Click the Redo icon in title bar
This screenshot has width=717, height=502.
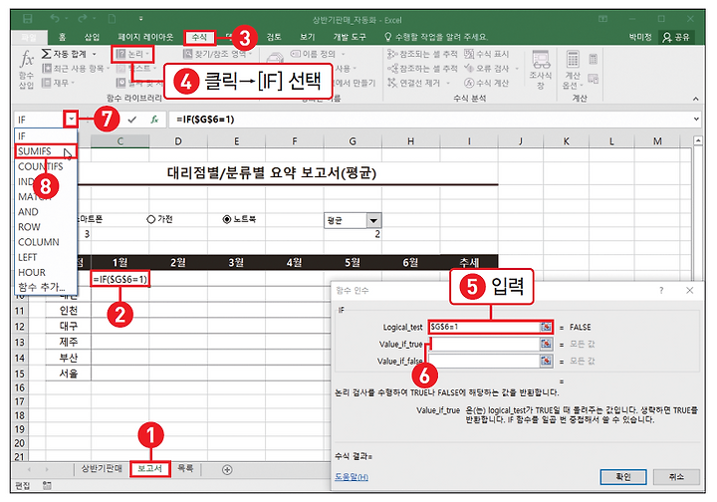(83, 19)
